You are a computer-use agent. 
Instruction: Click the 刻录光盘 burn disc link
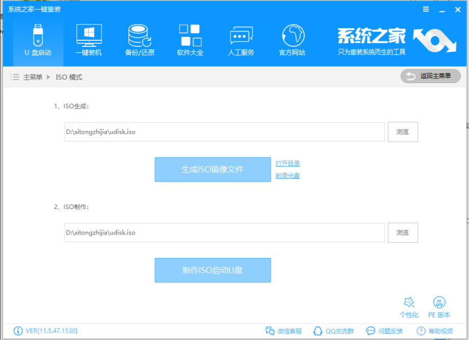288,176
